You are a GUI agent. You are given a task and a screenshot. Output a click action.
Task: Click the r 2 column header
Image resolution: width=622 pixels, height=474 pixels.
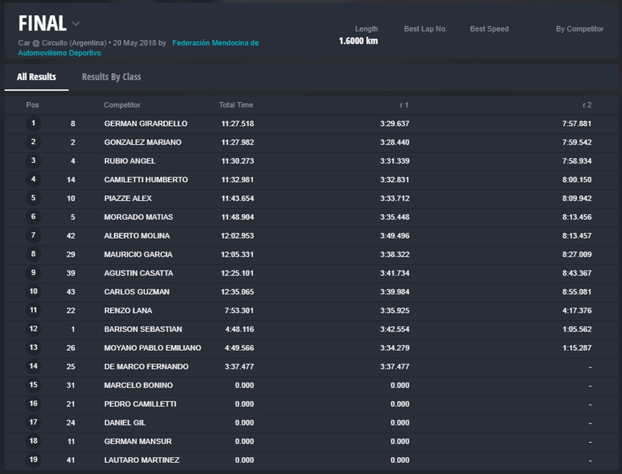[x=586, y=105]
